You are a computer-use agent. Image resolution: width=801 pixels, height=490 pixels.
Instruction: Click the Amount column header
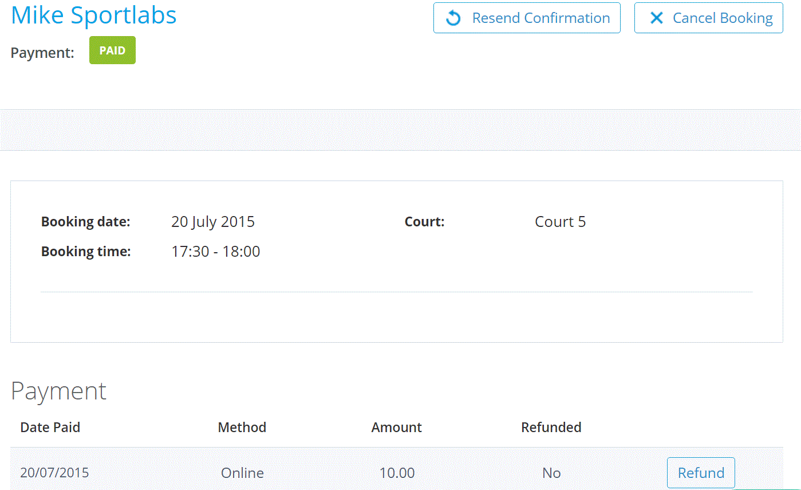tap(396, 427)
